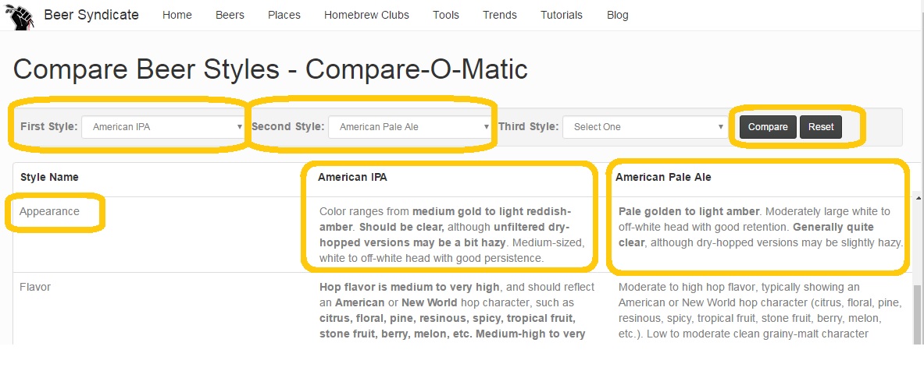The width and height of the screenshot is (924, 371).
Task: Open the Tools menu
Action: click(445, 16)
